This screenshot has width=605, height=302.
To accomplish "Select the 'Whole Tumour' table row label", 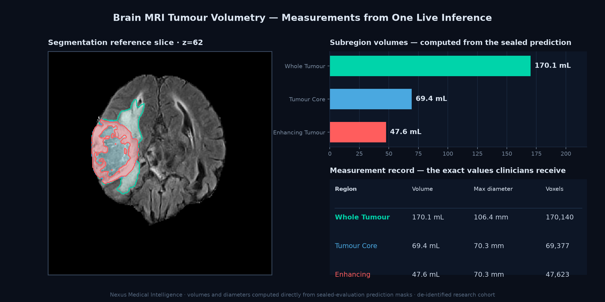I will (362, 217).
